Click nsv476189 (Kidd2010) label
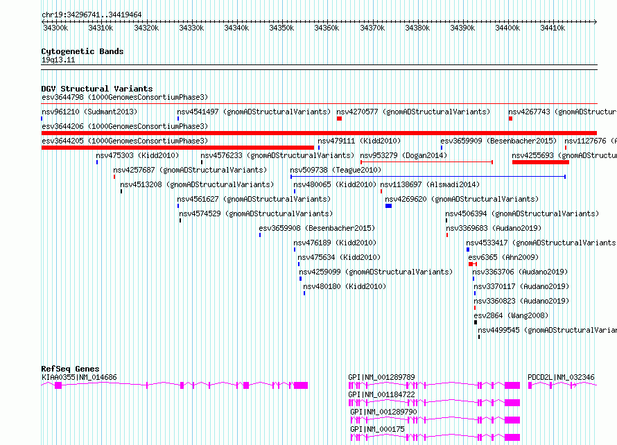617x445 pixels. [335, 243]
